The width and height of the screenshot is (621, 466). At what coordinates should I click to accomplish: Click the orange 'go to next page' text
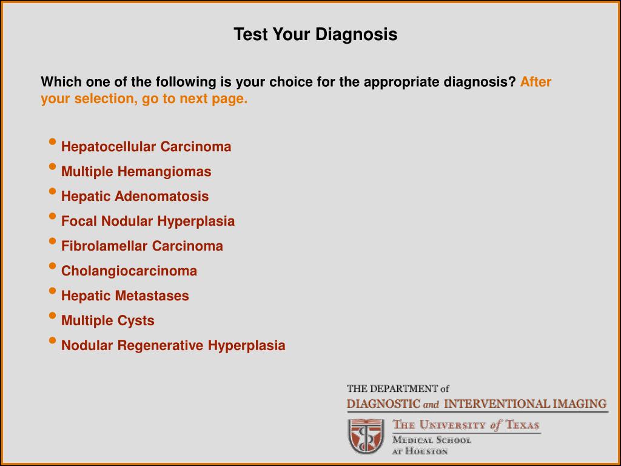coord(195,99)
